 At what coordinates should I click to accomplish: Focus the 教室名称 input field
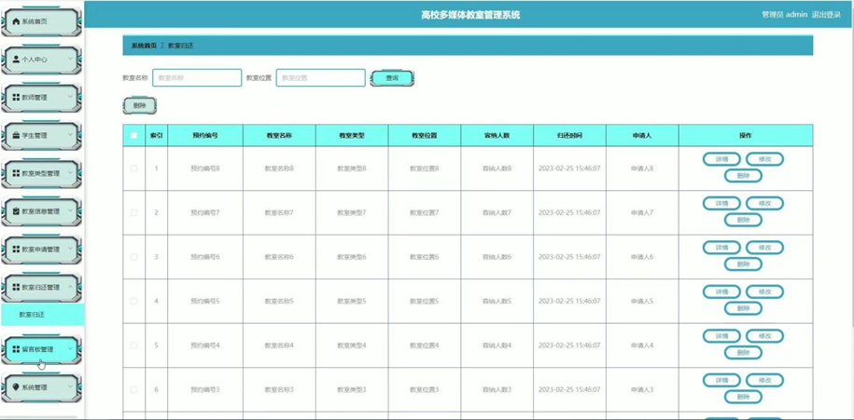point(197,77)
